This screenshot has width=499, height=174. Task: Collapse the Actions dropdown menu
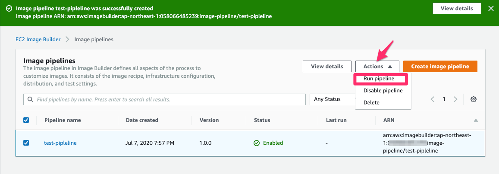click(377, 67)
